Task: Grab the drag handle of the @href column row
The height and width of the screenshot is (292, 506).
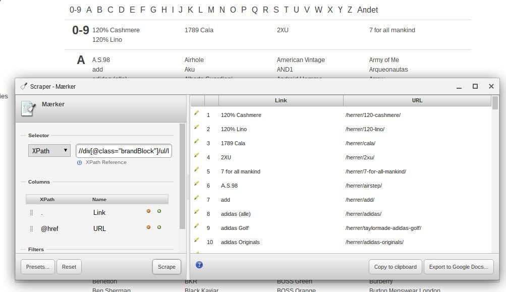Action: point(31,228)
